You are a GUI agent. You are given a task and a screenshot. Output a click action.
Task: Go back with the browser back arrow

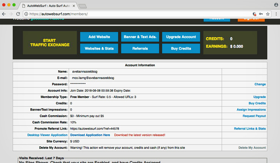click(x=4, y=14)
